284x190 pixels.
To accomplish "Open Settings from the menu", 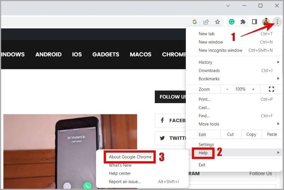I will pos(234,145).
